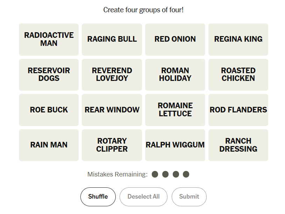Select the ROD FLANDERS tile
Viewport: 285px width, 214px height.
238,110
